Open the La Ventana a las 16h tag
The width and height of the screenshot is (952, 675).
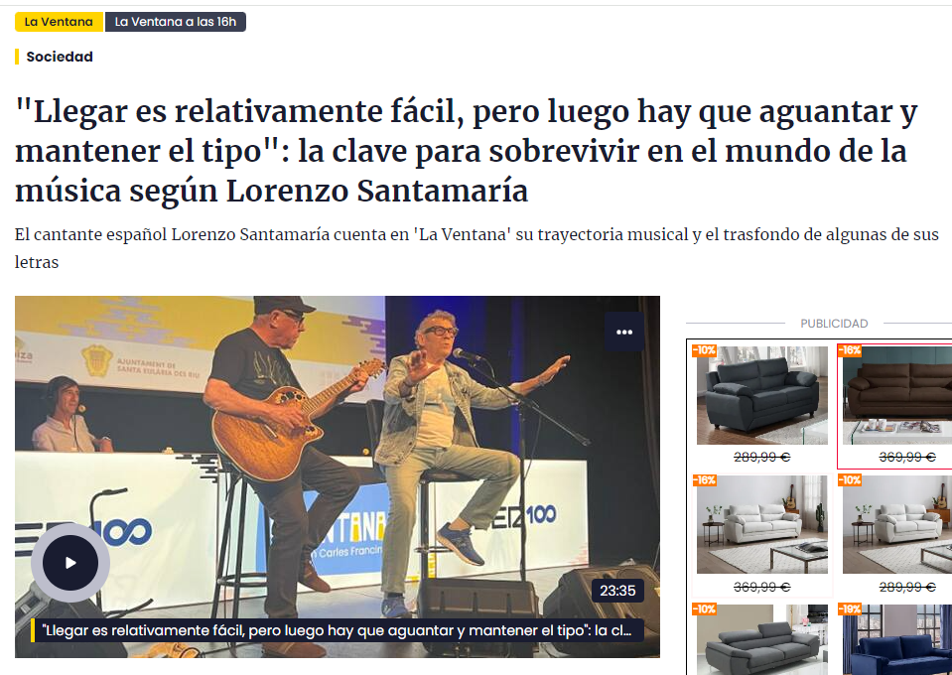[x=176, y=22]
